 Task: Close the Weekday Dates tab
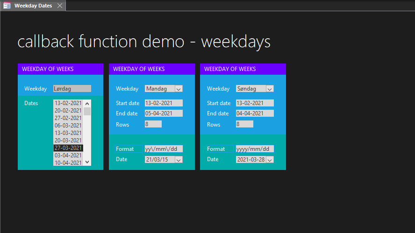(x=59, y=6)
